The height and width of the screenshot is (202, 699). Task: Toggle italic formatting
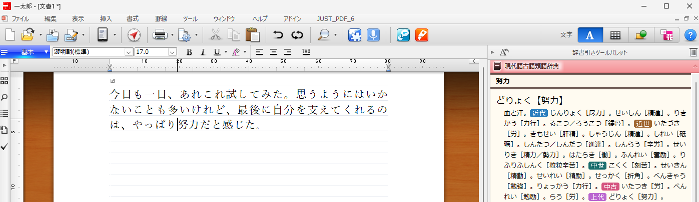point(203,52)
